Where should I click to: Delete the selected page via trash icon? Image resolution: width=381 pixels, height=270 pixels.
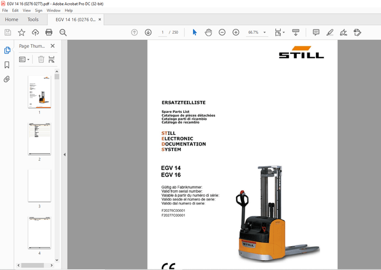pos(41,60)
